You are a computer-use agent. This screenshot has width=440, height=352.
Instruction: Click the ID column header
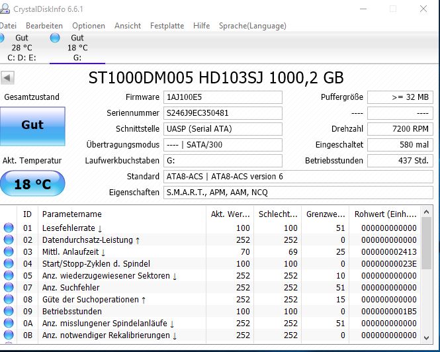click(x=28, y=214)
